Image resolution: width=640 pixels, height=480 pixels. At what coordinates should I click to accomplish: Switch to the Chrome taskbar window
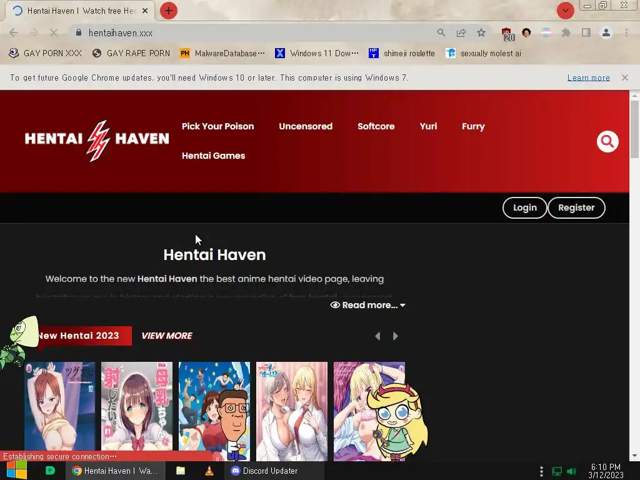[x=116, y=471]
